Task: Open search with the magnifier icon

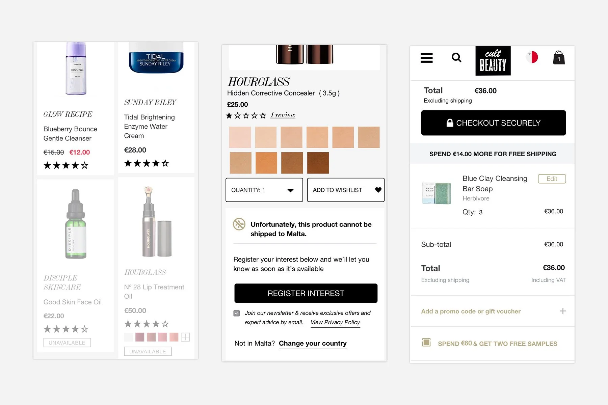Action: pos(456,57)
